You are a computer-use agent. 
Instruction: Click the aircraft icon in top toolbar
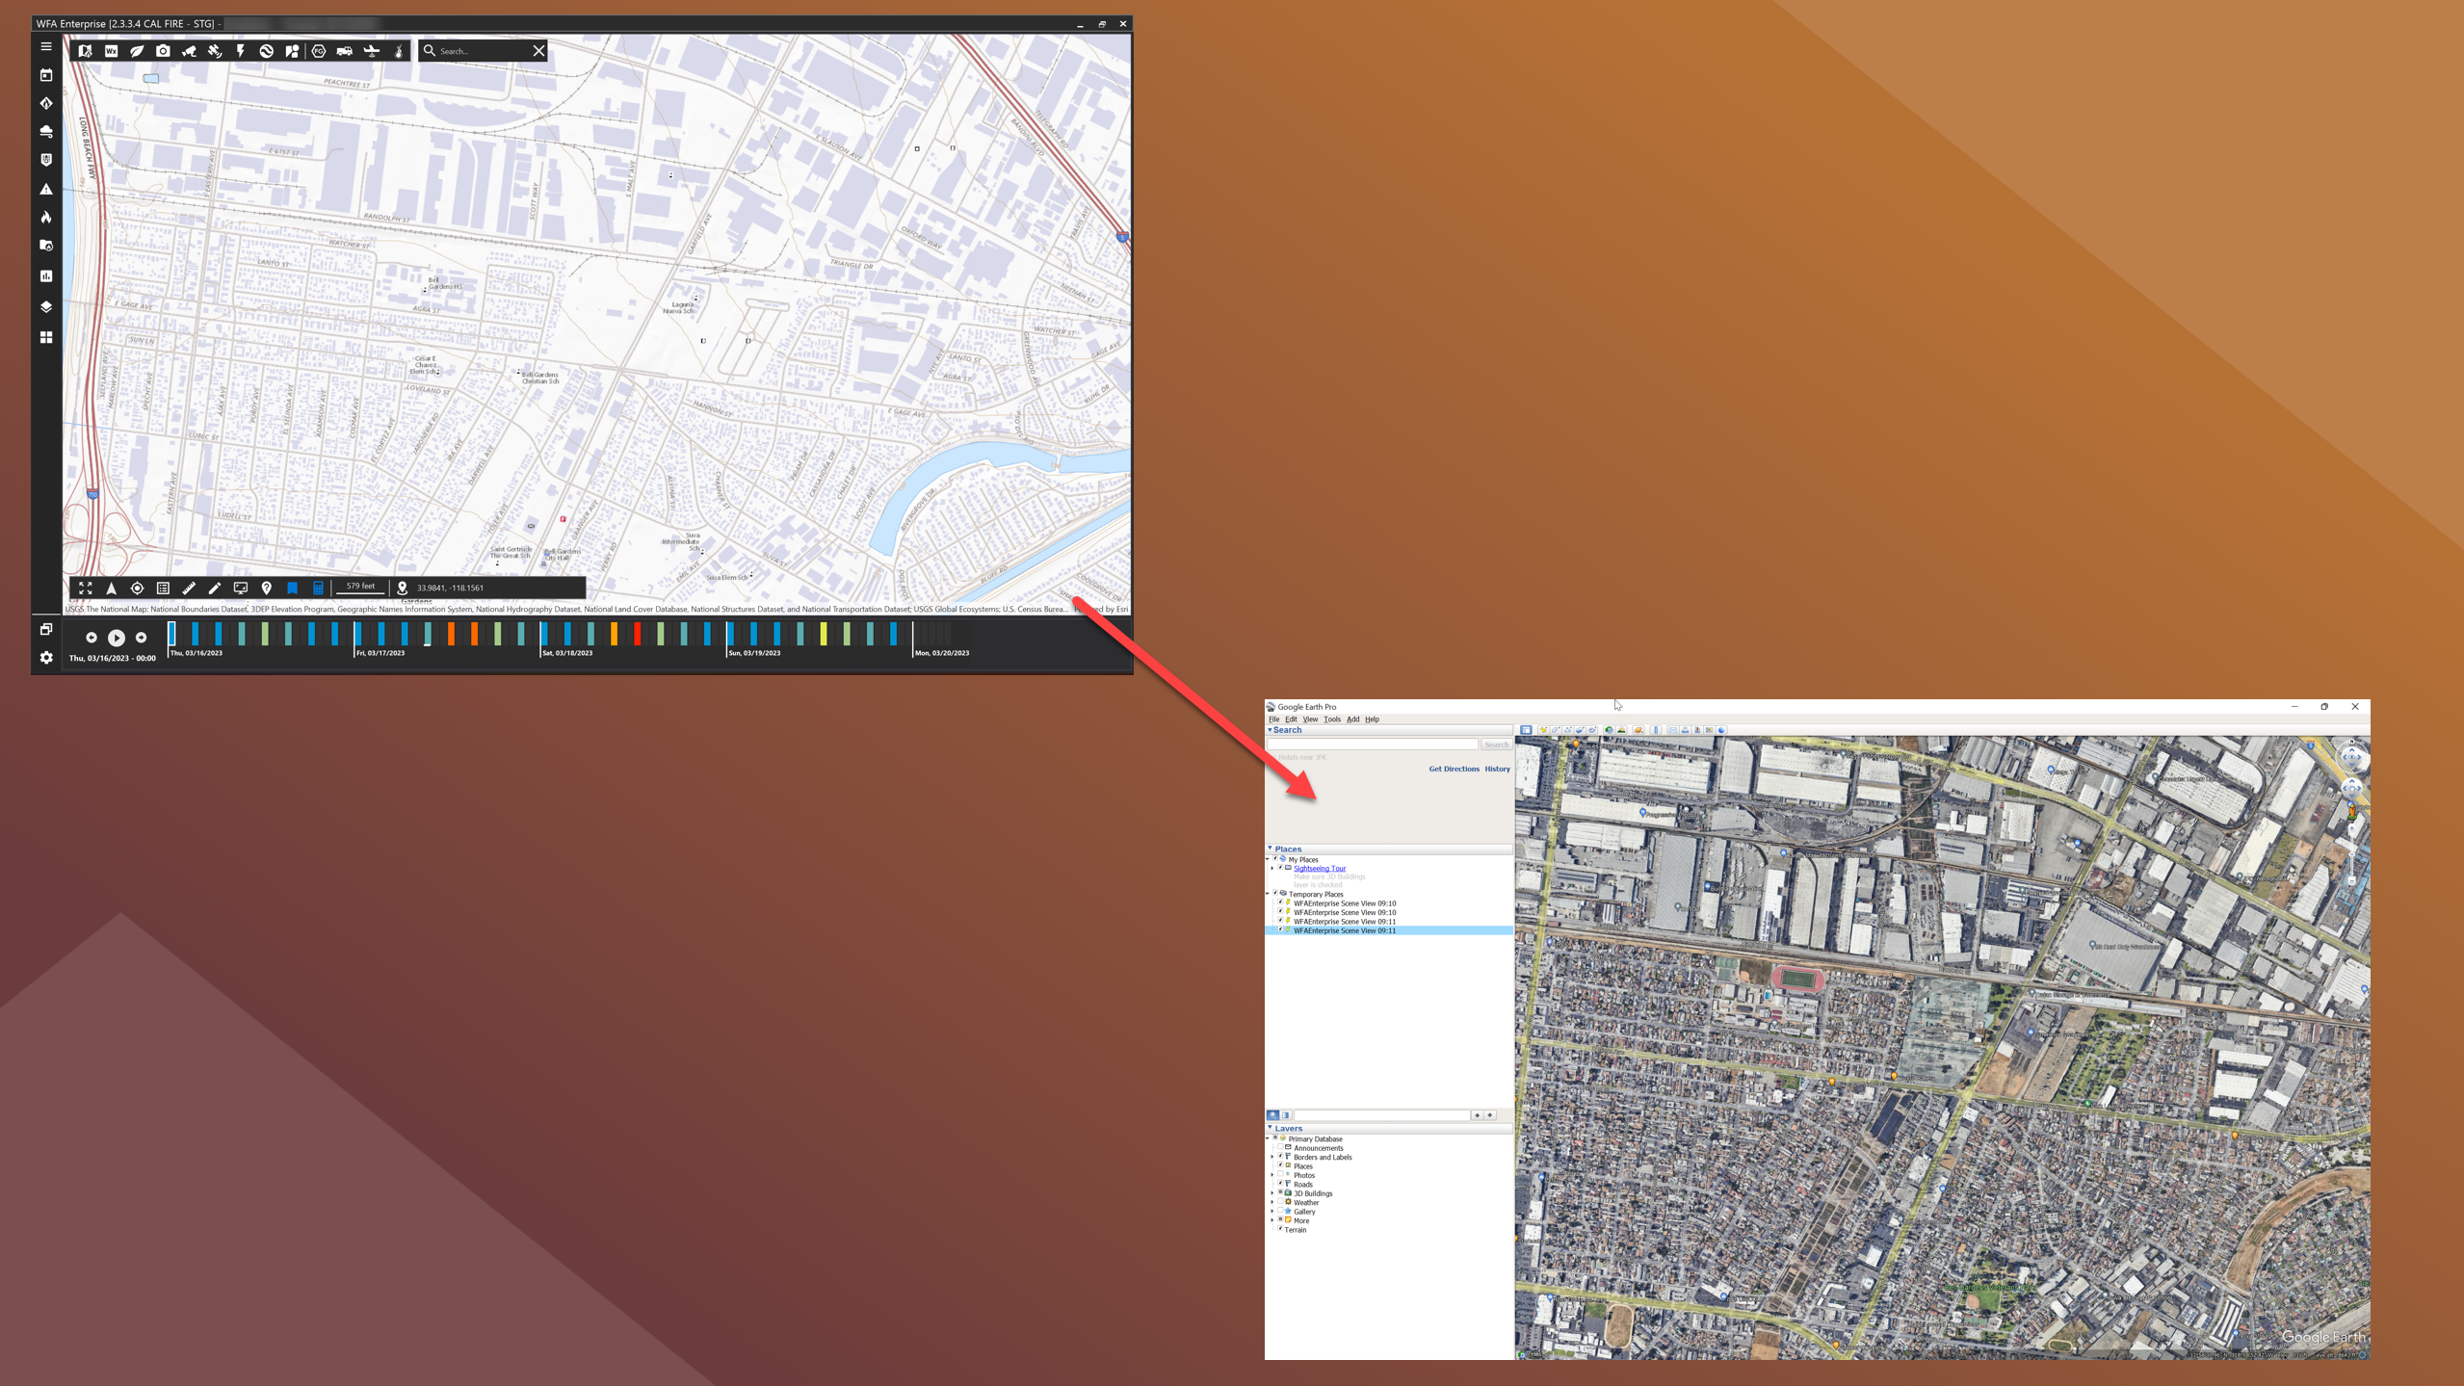pyautogui.click(x=371, y=51)
